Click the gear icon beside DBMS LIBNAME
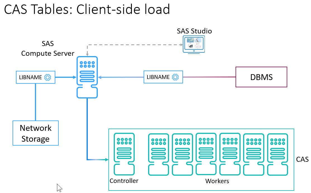Viewport: 311px width, 193px height. pos(175,77)
